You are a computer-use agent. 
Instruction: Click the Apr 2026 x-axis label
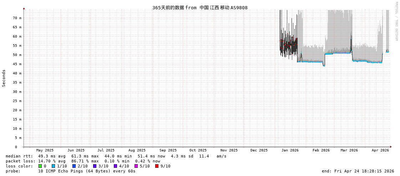pos(380,150)
